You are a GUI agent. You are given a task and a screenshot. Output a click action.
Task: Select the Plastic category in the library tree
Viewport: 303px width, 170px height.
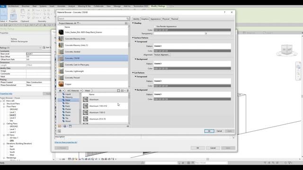click(68, 112)
